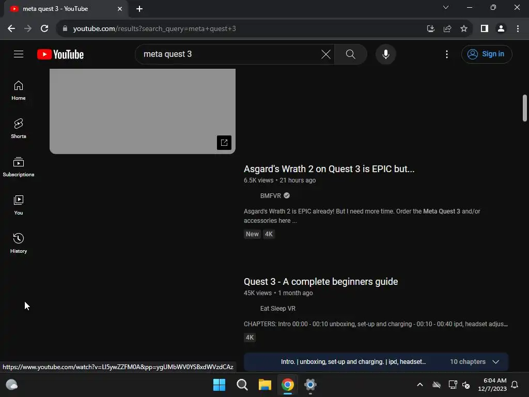Open Settings gear in taskbar

point(310,385)
